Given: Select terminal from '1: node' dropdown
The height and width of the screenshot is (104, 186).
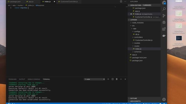Looking at the screenshot, I should (94, 79).
